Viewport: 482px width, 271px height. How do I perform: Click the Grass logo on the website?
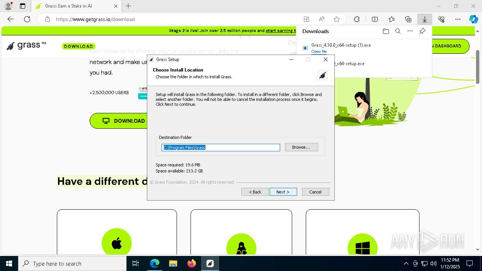(x=26, y=46)
